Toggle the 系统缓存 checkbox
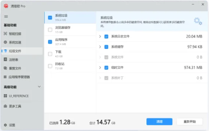Viewport: 209px width, 131px height. pyautogui.click(x=106, y=47)
